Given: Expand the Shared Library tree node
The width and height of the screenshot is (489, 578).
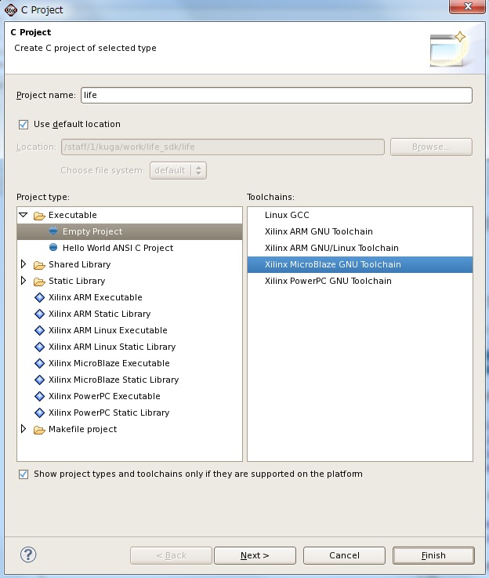Looking at the screenshot, I should point(24,264).
